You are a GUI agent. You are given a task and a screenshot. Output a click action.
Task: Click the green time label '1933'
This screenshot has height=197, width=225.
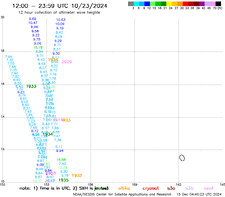pos(31,86)
